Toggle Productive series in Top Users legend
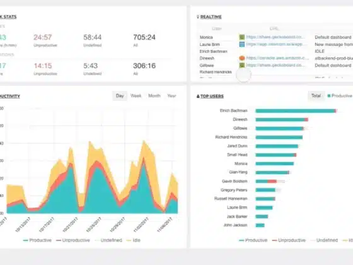Viewport: 353px width, 265px height. [253, 240]
